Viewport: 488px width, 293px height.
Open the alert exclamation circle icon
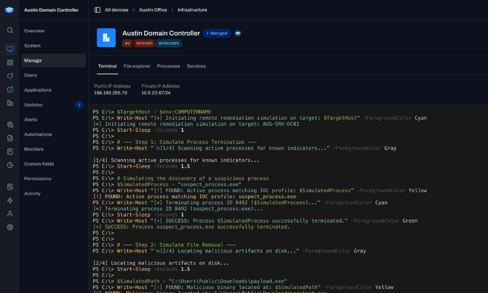coord(10,90)
